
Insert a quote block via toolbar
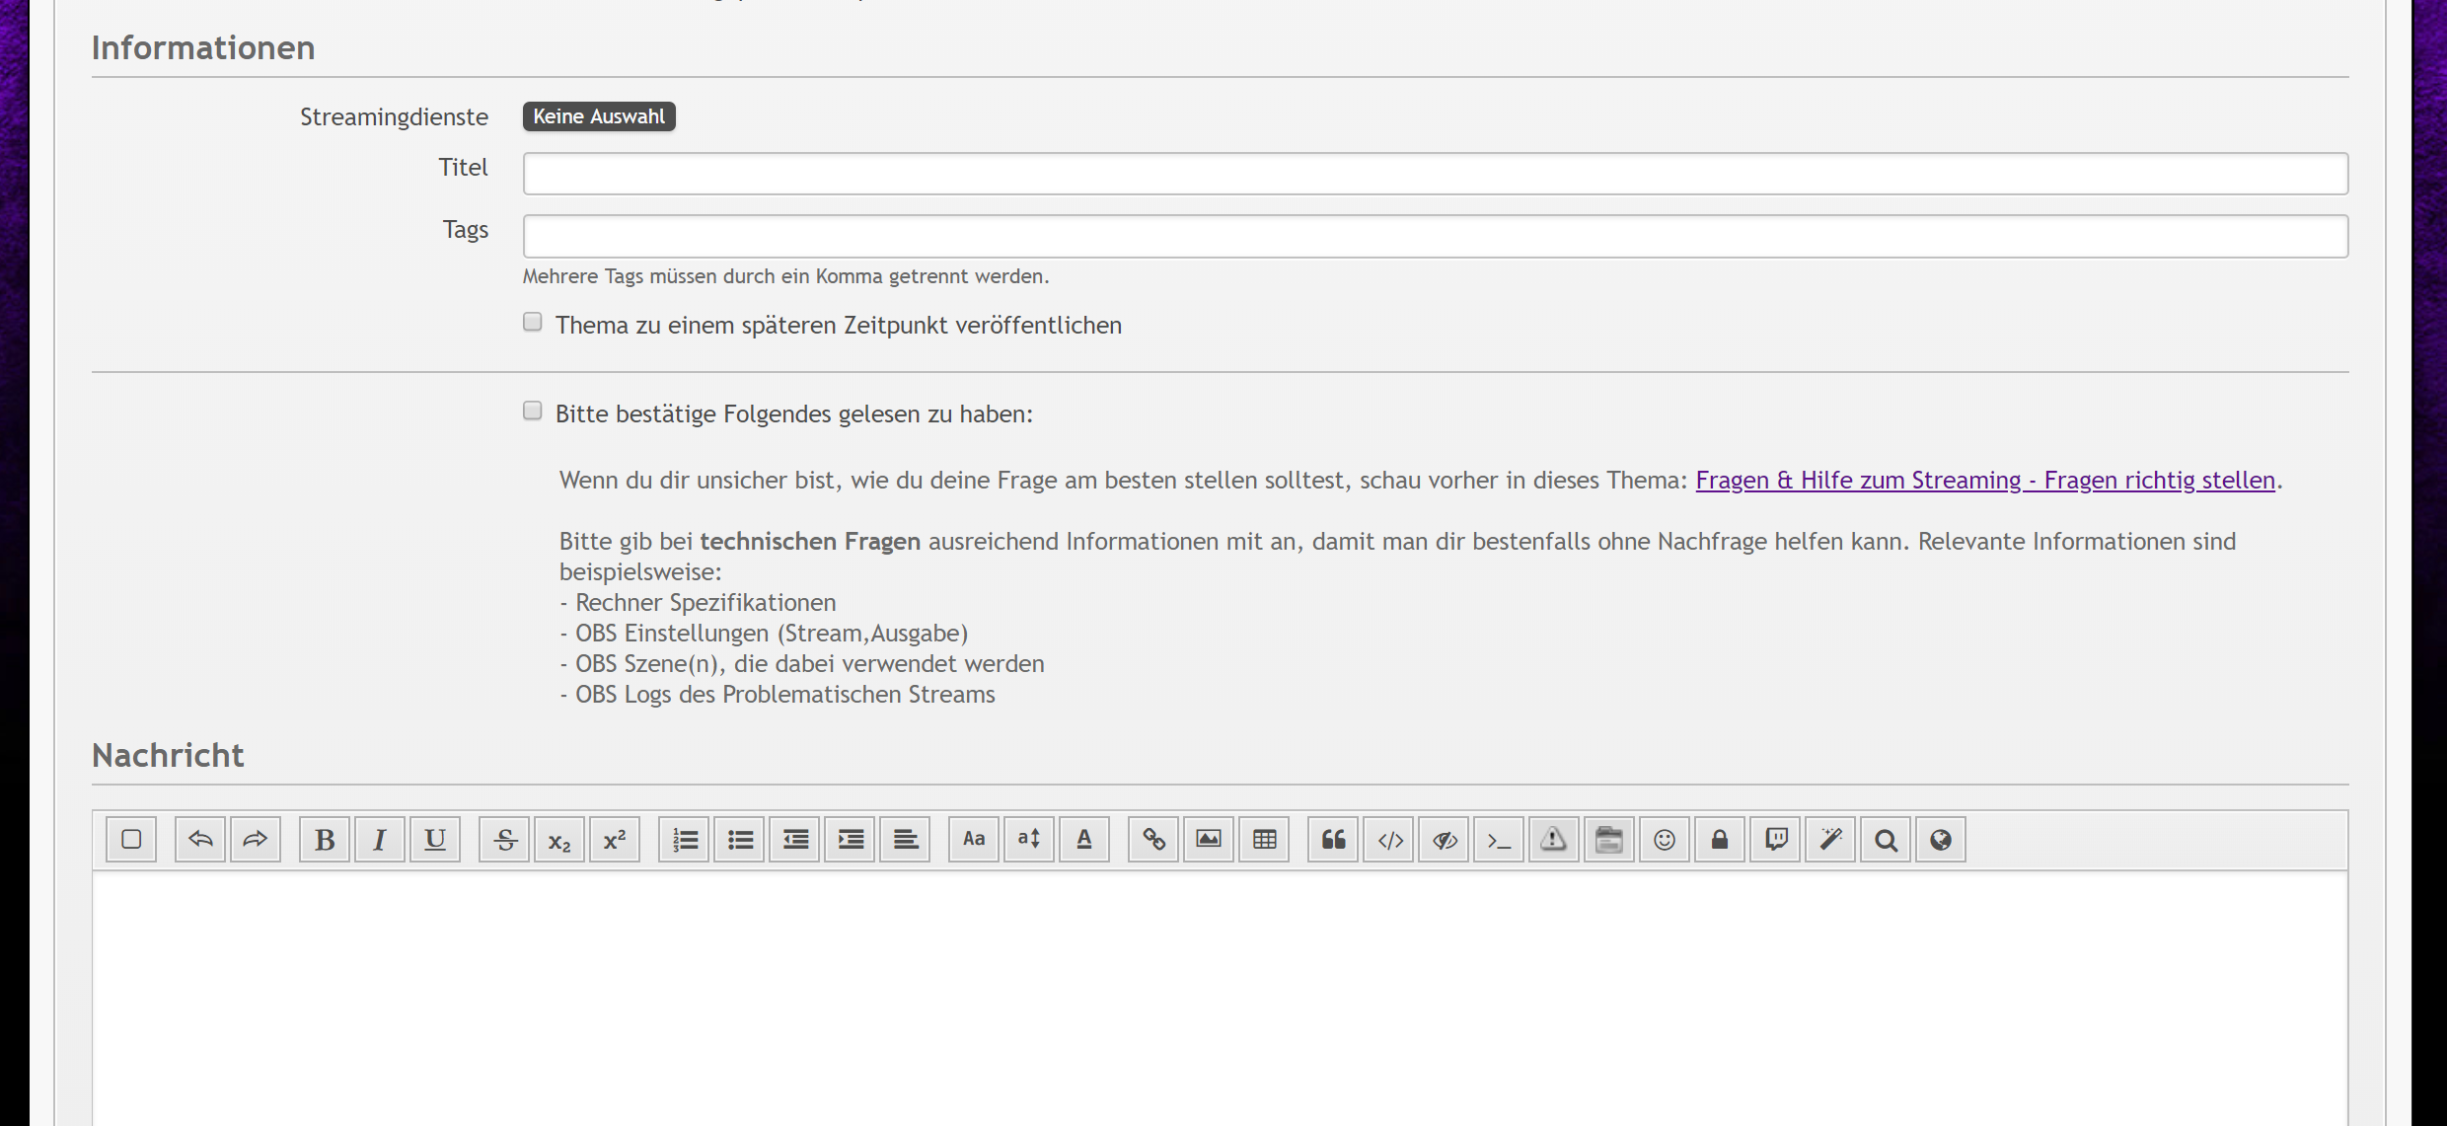point(1333,840)
